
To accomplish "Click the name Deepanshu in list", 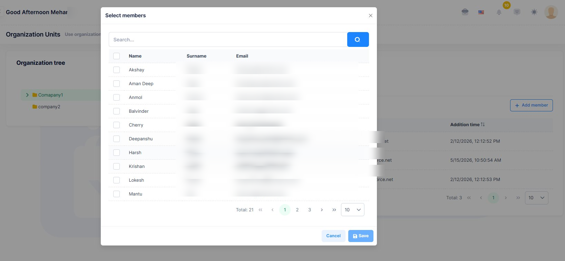I will coord(141,139).
